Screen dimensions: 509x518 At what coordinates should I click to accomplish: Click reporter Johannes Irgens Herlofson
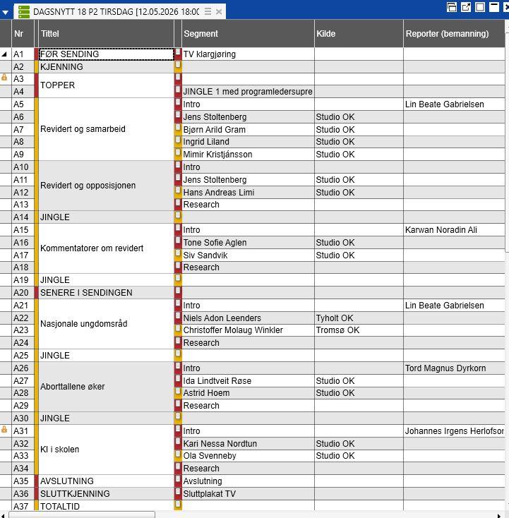[x=455, y=430]
